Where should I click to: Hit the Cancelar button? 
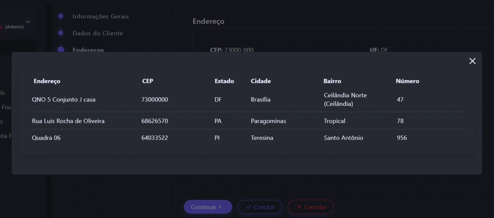(x=310, y=207)
